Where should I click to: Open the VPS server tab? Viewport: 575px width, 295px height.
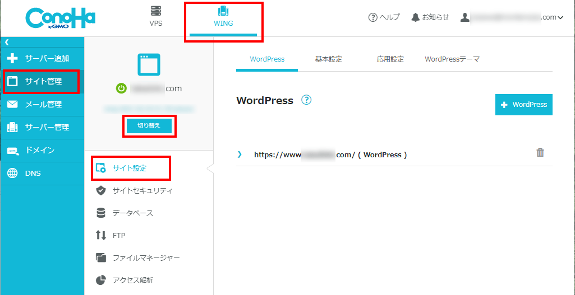click(156, 17)
